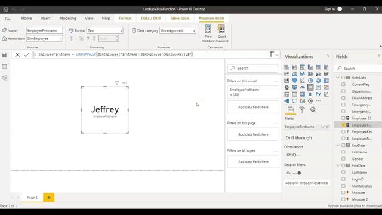The width and height of the screenshot is (382, 215).
Task: Check the FirstName field checkbox
Action: tap(343, 152)
